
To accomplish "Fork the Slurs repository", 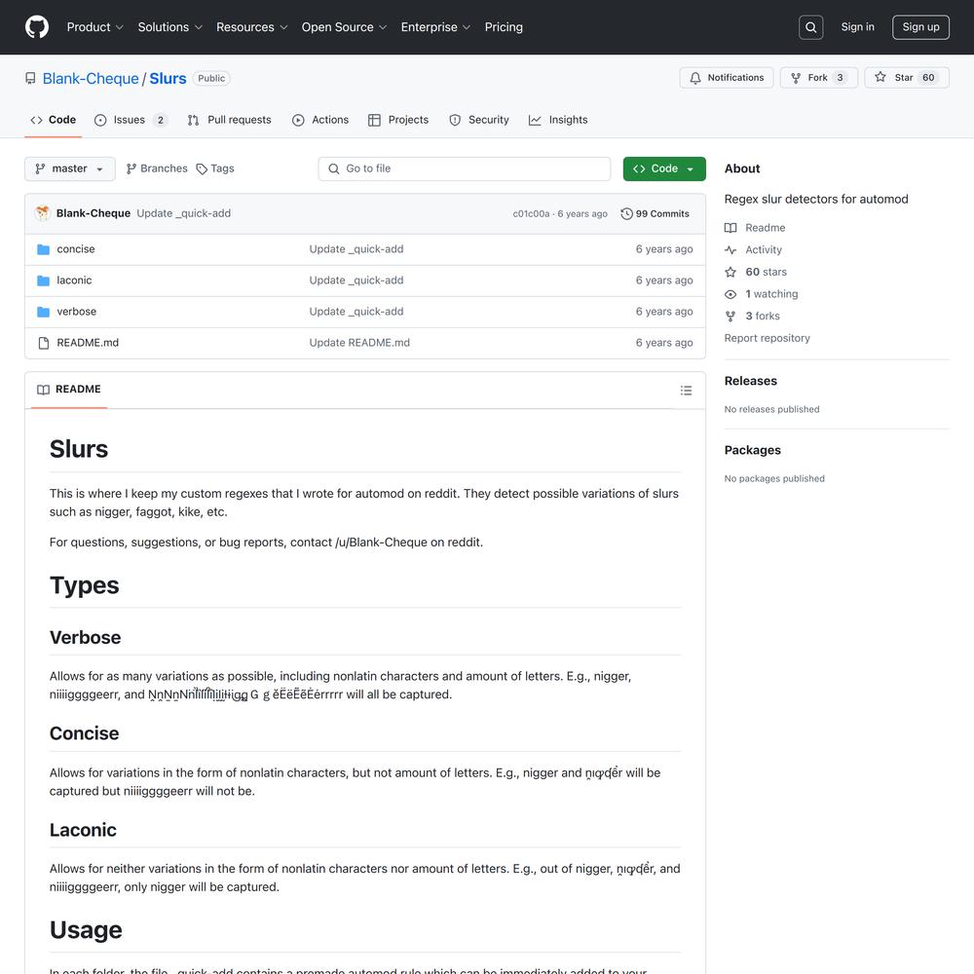I will [819, 78].
